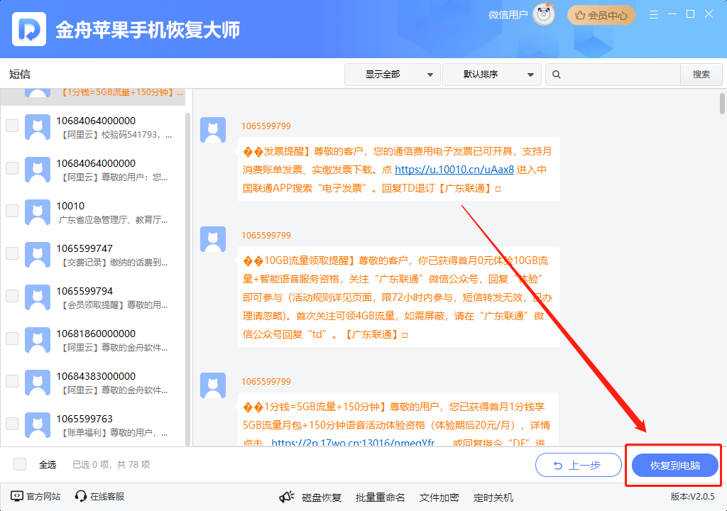Click 恢复到电脑 restore to computer button

(x=674, y=466)
